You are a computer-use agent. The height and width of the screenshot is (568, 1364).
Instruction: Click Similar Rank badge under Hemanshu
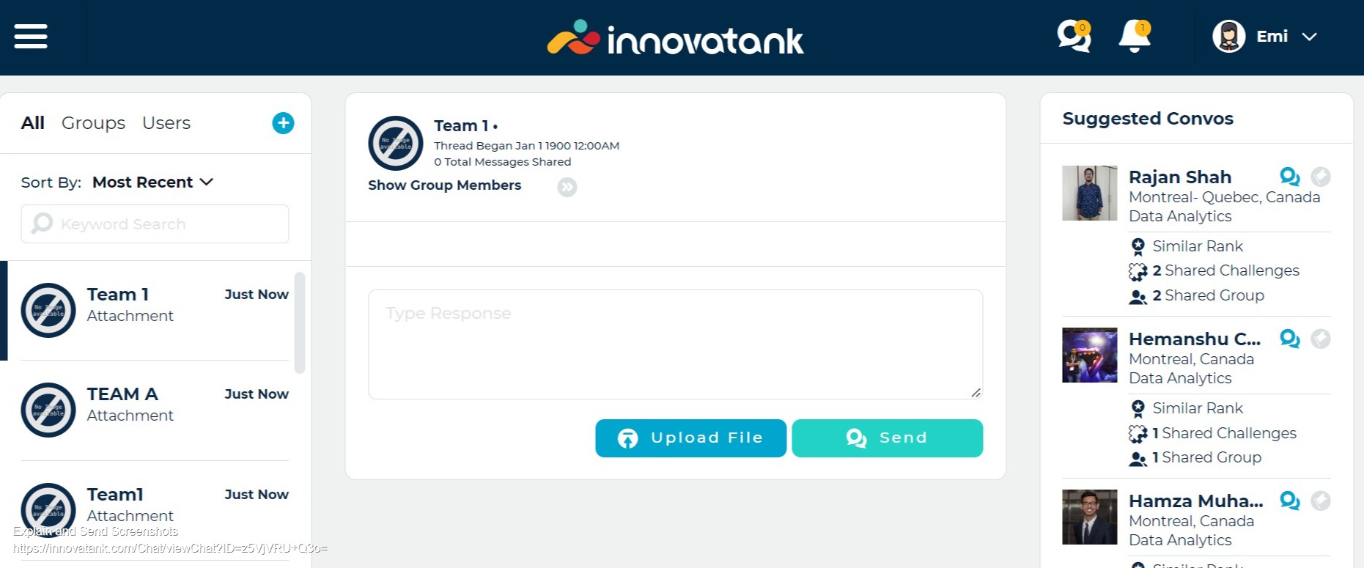pyautogui.click(x=1138, y=408)
